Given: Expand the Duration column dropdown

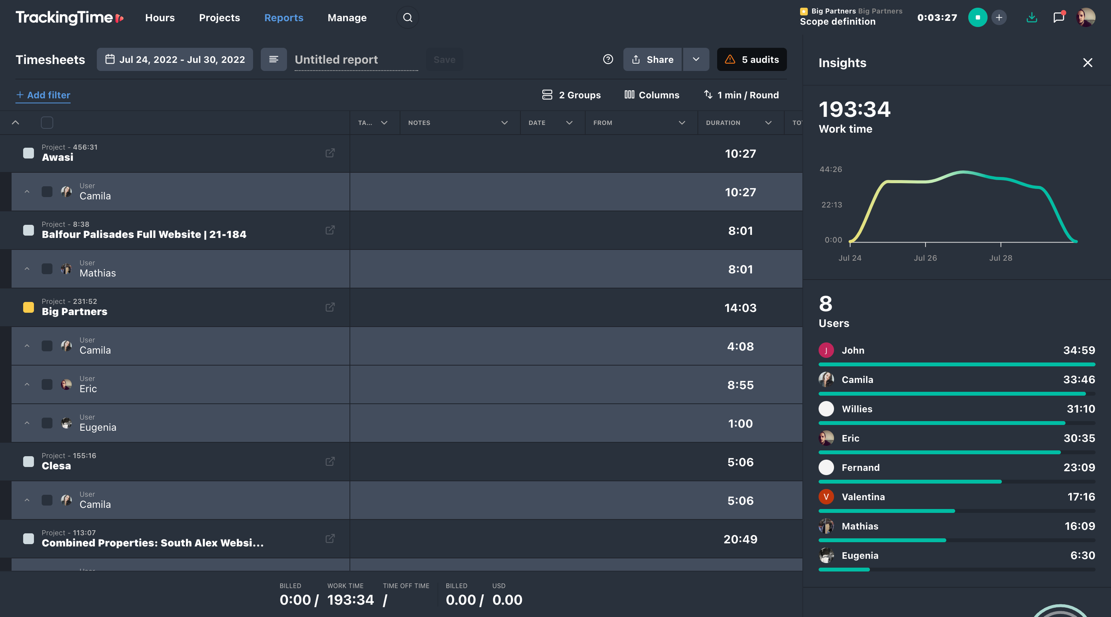Looking at the screenshot, I should point(768,123).
